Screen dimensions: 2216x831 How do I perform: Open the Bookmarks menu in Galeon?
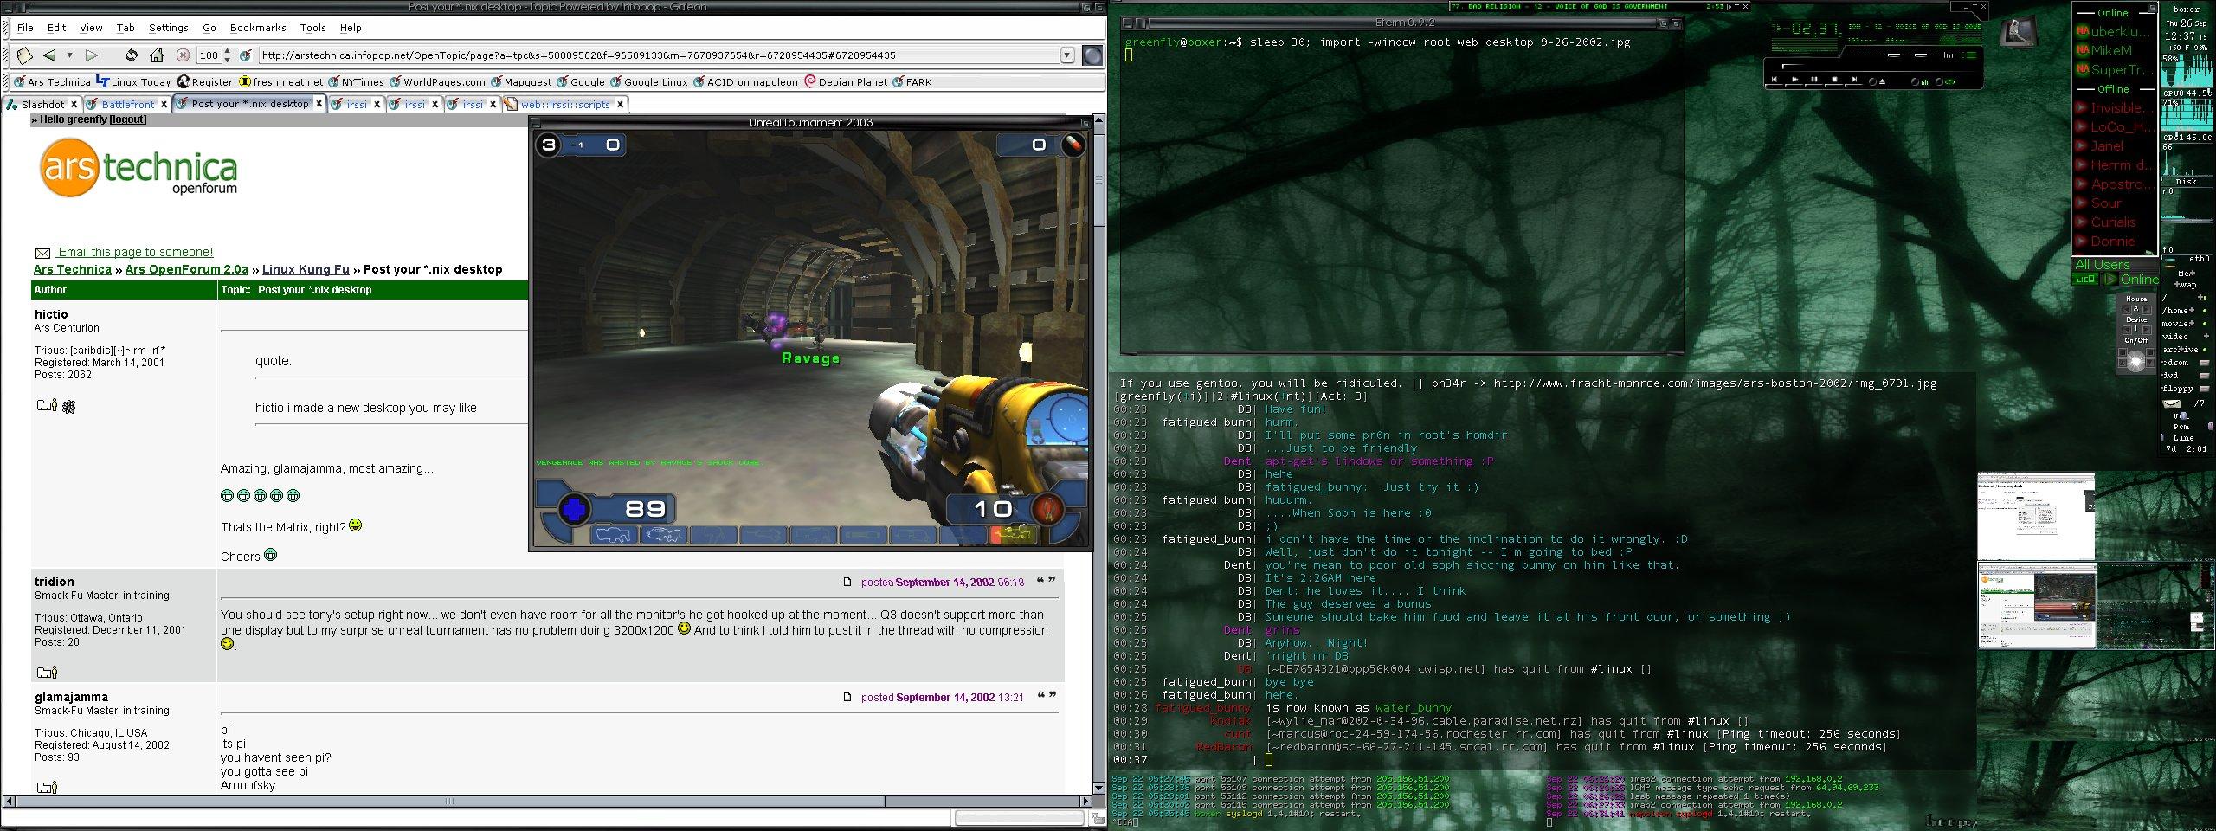(x=257, y=27)
